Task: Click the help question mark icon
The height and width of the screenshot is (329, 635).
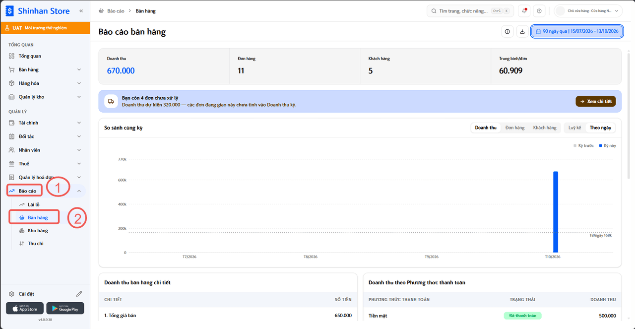Action: pos(539,11)
